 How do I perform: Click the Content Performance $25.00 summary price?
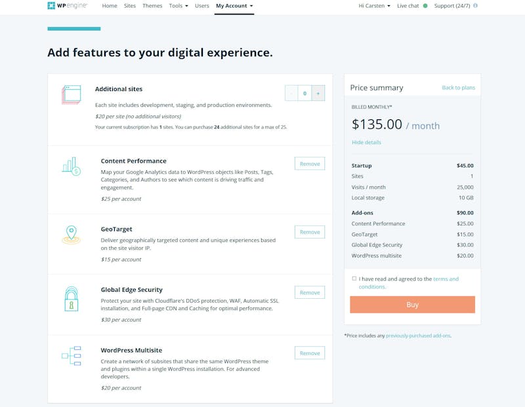click(465, 223)
